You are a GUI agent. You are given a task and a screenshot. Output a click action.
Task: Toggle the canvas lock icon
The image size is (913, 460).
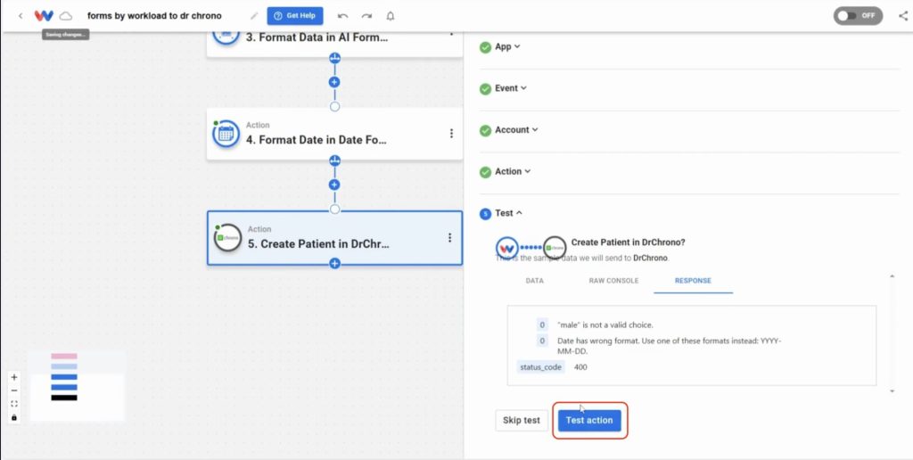coord(14,417)
